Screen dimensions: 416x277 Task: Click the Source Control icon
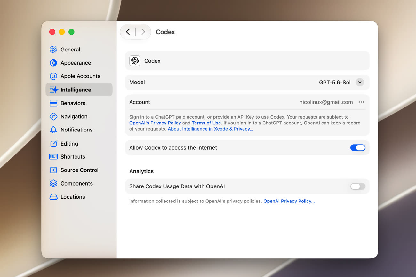click(x=53, y=170)
